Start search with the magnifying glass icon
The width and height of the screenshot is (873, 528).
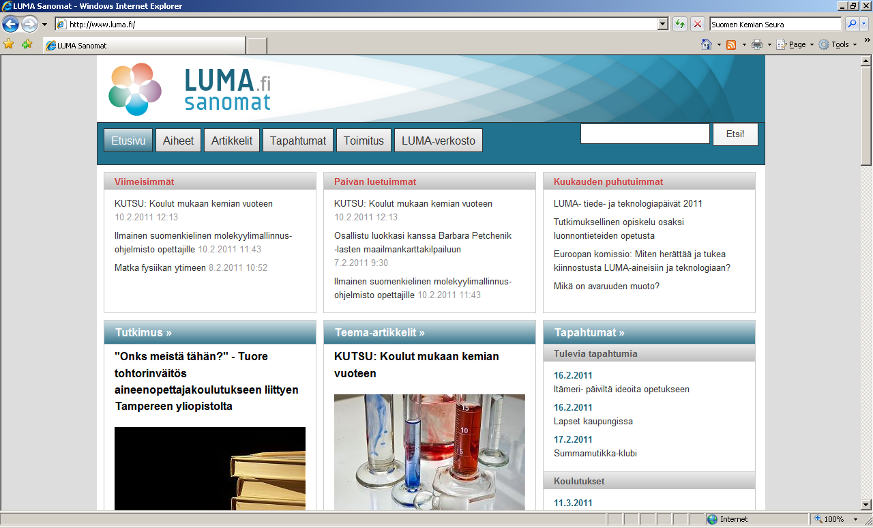[x=852, y=24]
